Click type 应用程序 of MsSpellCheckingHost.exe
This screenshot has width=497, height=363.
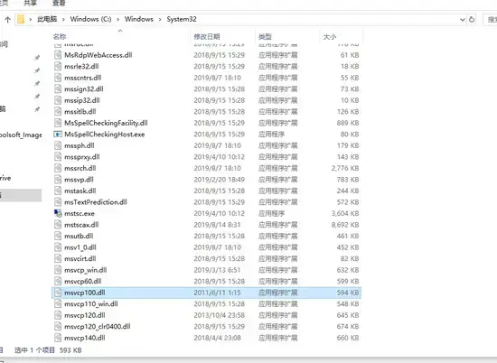coord(271,135)
